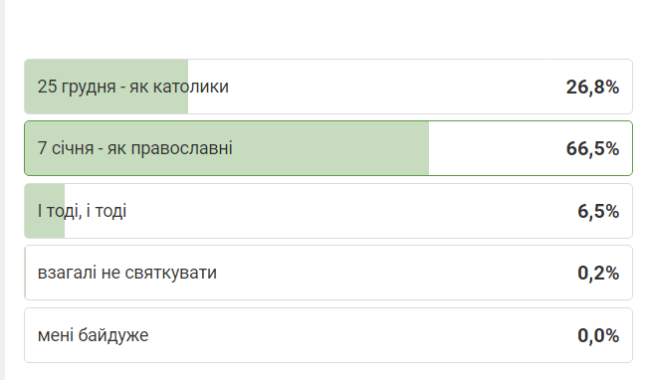Click the 66,5% result value
The width and height of the screenshot is (649, 380).
coord(592,149)
